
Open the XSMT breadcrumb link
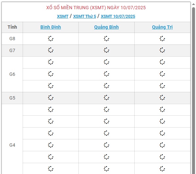tap(62, 16)
